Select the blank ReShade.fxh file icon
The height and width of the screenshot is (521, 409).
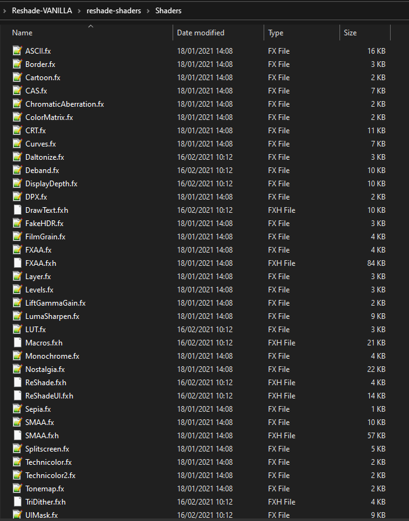click(17, 383)
